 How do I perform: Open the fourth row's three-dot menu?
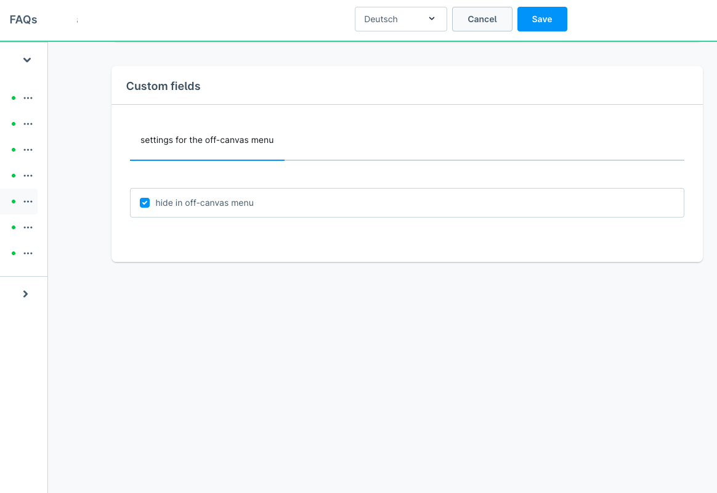coord(28,176)
